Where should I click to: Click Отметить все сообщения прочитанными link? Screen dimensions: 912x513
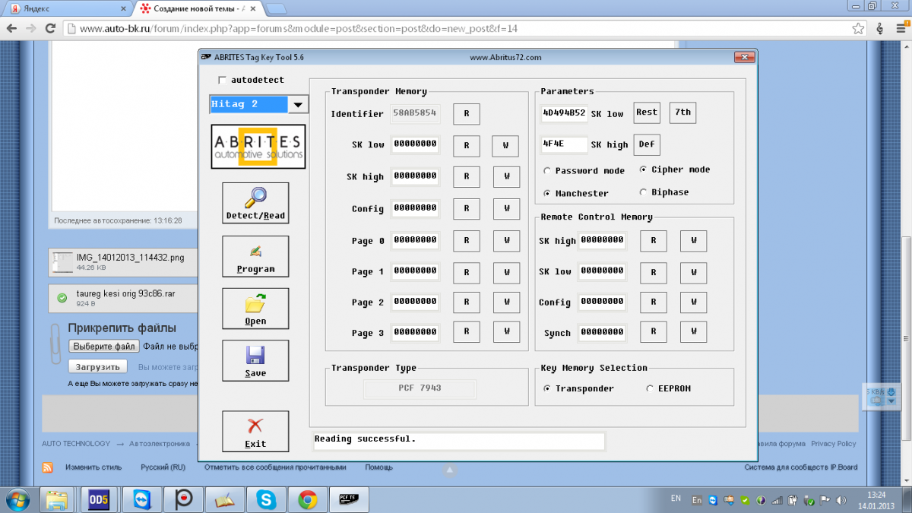tap(275, 467)
